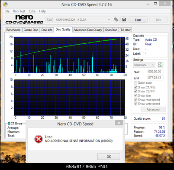Uncheck Show C2/PIF checkbox
The width and height of the screenshot is (174, 170).
tap(135, 91)
